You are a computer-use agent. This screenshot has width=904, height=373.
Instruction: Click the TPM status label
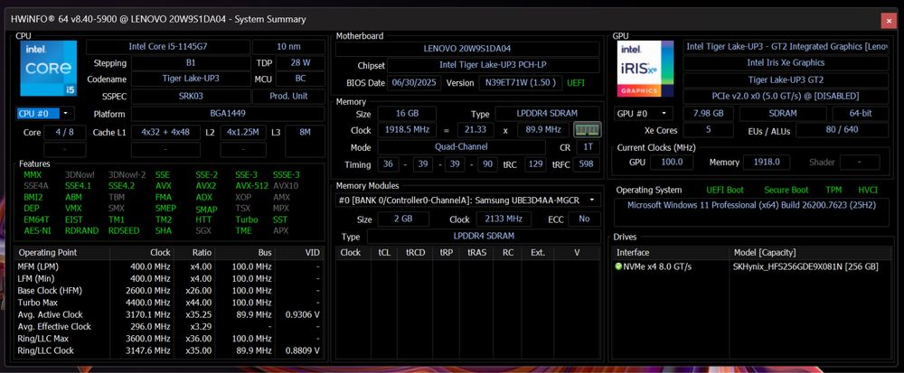pyautogui.click(x=833, y=190)
